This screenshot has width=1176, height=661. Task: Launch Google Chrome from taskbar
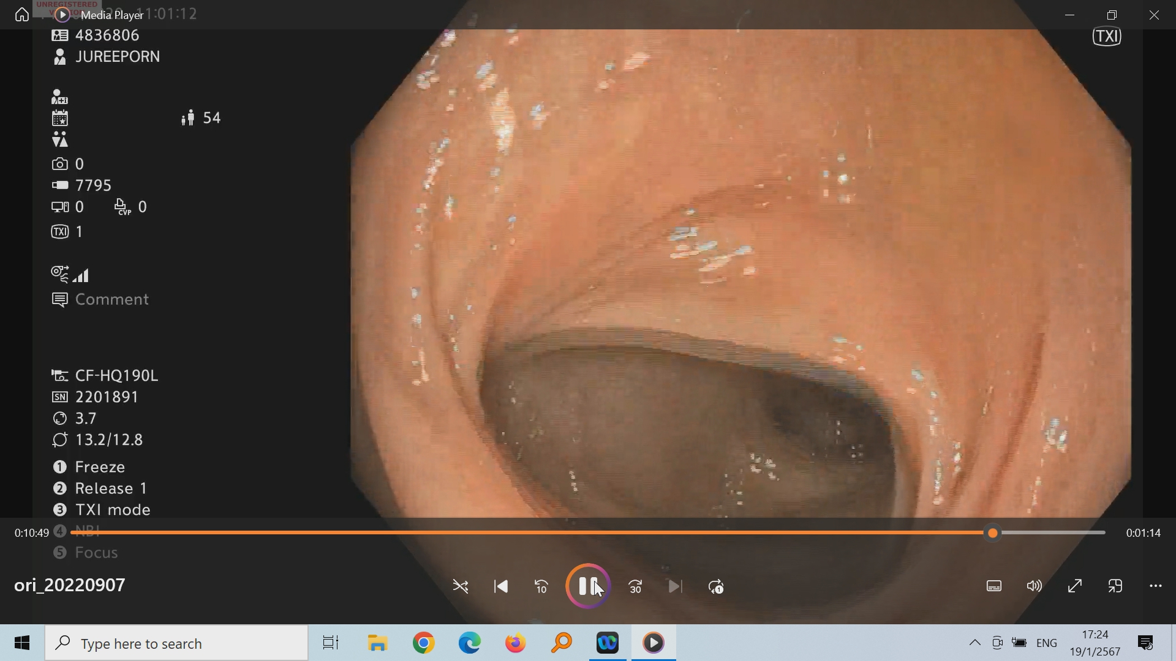[424, 643]
